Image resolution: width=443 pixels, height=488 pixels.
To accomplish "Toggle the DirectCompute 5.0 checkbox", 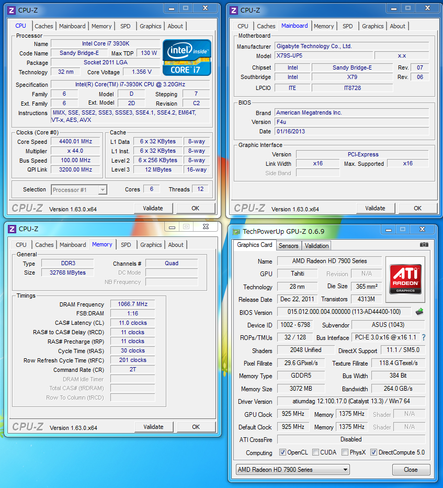I will point(373,452).
